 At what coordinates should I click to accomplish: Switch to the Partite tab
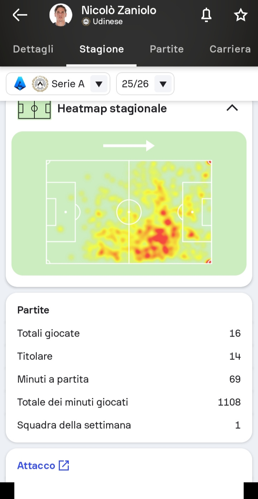(167, 49)
